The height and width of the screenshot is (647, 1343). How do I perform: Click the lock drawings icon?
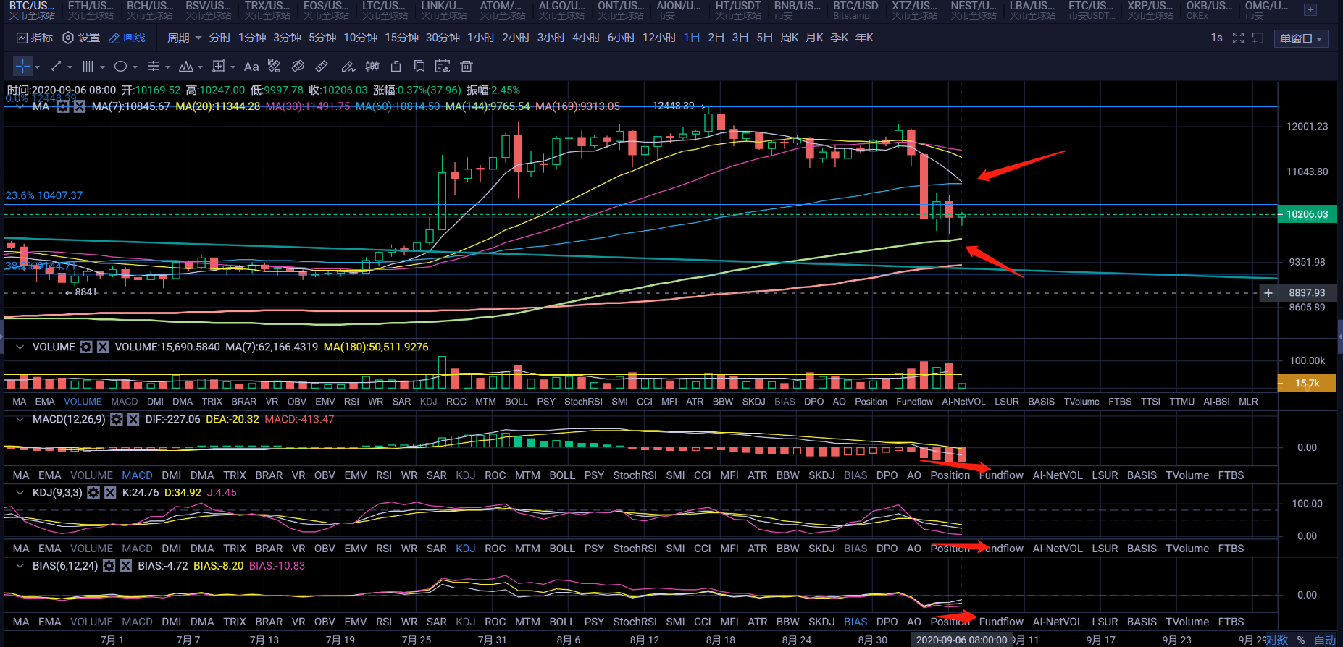point(396,67)
